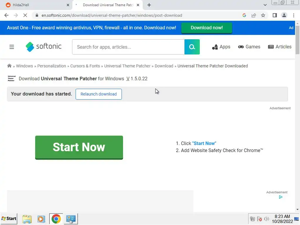Open the Windows Start menu
300x225 pixels.
(9, 219)
